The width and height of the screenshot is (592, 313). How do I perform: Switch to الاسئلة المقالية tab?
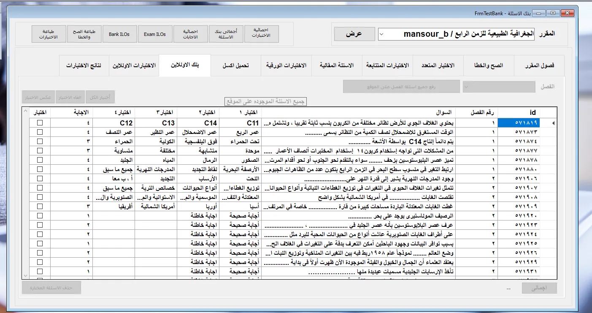[x=336, y=65]
